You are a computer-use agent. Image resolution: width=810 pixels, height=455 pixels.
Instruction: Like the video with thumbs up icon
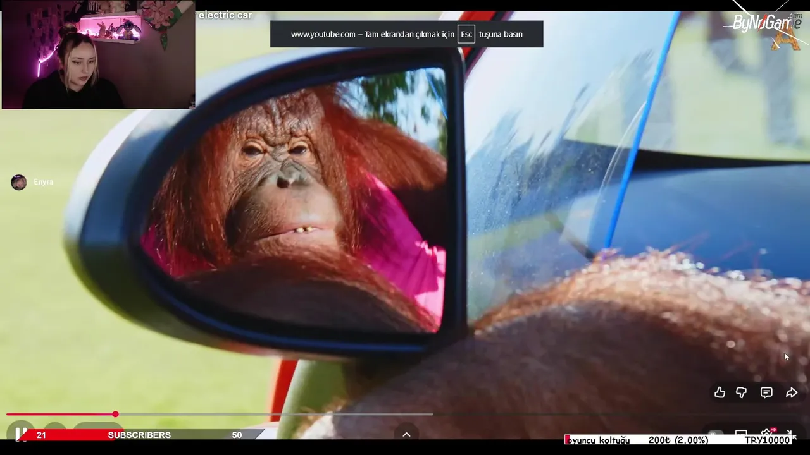click(720, 392)
